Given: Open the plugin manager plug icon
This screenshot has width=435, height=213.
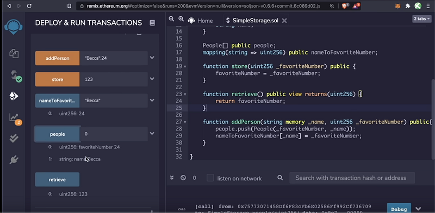Looking at the screenshot, I should coord(14,160).
